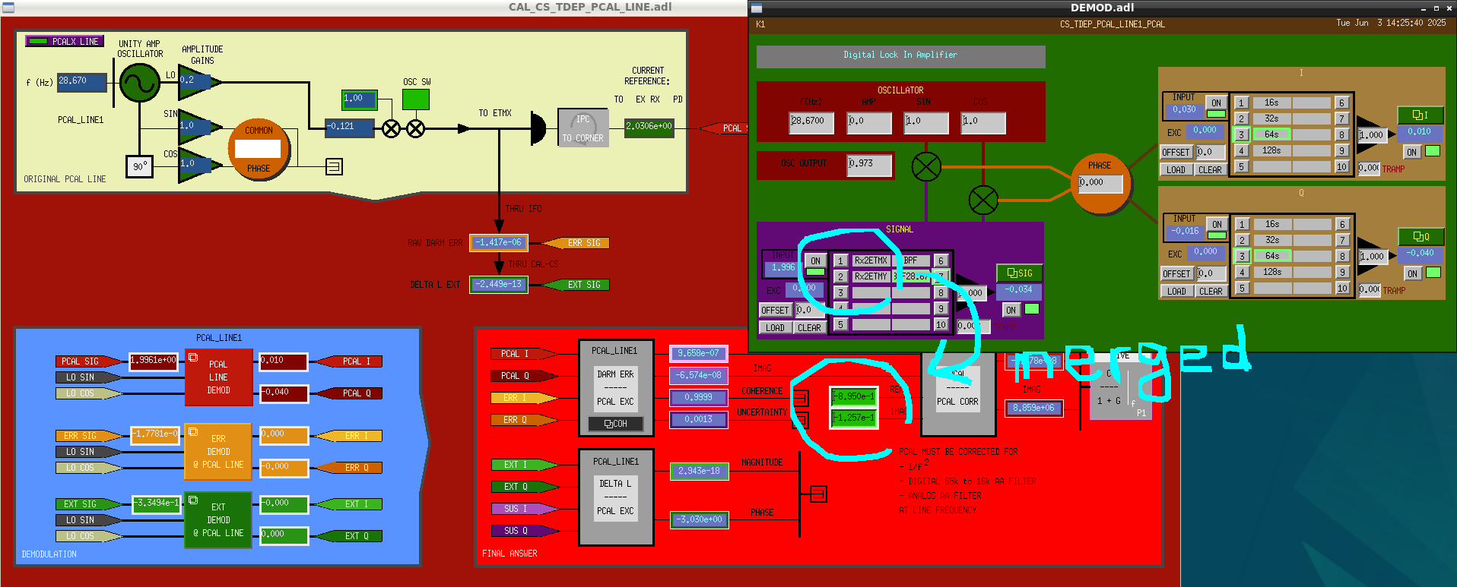This screenshot has height=587, width=1457.
Task: Open CAL_CS_TDEP_PCAL_LINE.adl window menu icon
Action: pos(8,8)
